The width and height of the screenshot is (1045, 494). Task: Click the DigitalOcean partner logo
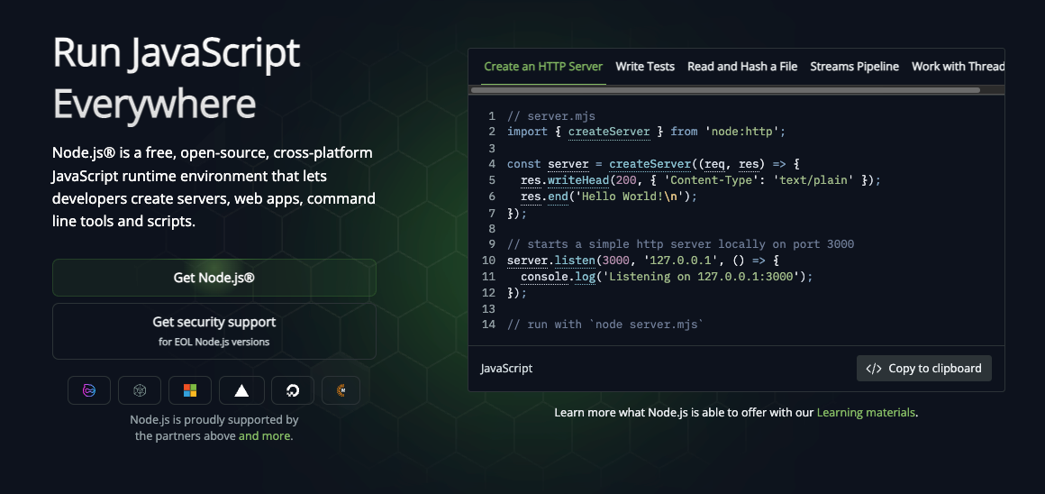[x=292, y=390]
